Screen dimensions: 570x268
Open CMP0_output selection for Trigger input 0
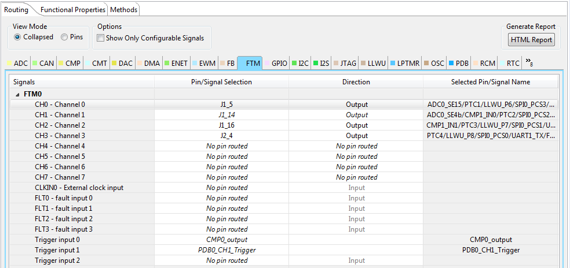click(x=221, y=240)
